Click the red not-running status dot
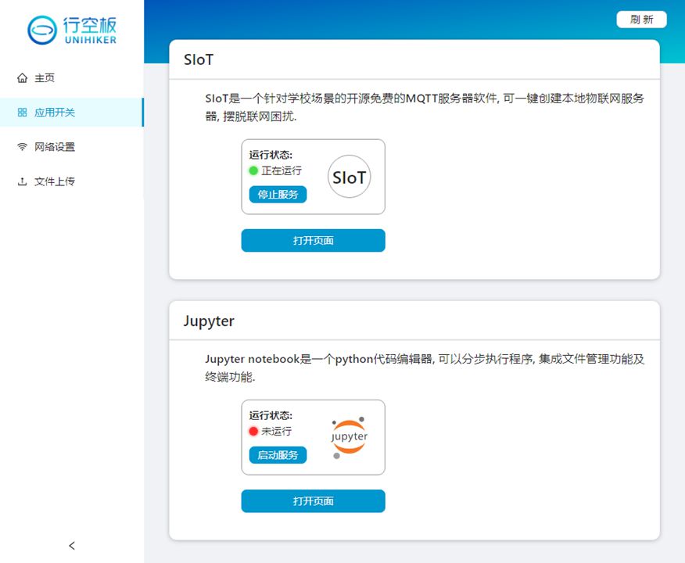Screen dimensions: 685x563 pyautogui.click(x=253, y=432)
